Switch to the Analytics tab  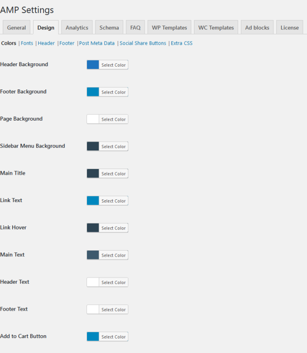click(77, 27)
